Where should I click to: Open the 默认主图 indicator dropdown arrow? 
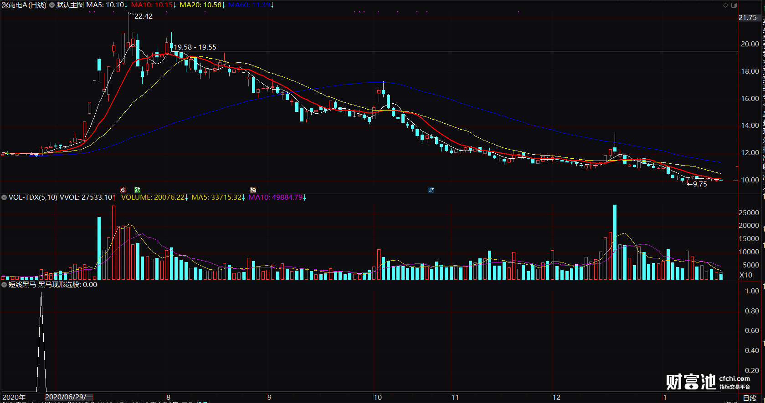[x=52, y=5]
